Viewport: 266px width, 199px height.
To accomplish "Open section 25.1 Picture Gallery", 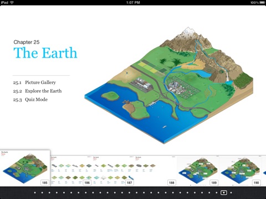I will [x=34, y=82].
